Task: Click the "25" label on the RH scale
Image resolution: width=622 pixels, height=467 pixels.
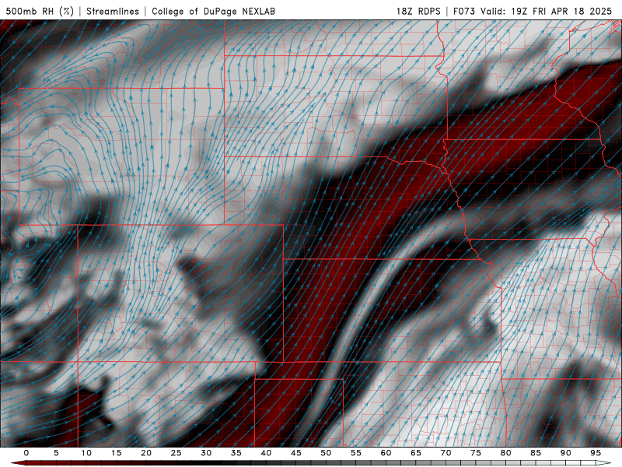Action: point(176,453)
